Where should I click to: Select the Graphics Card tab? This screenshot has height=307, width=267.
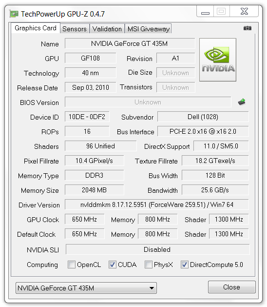pyautogui.click(x=36, y=28)
